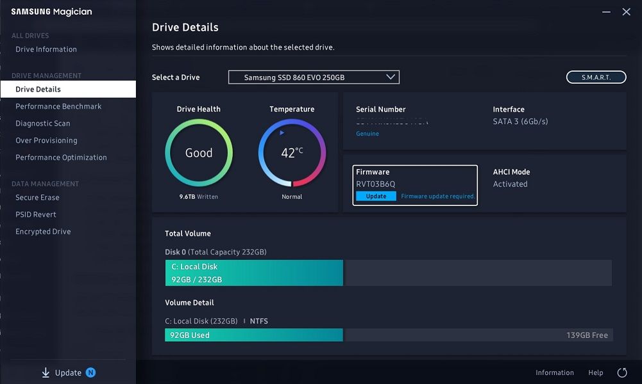Click the 92GB Used volume bar
This screenshot has width=642, height=384.
click(x=254, y=335)
